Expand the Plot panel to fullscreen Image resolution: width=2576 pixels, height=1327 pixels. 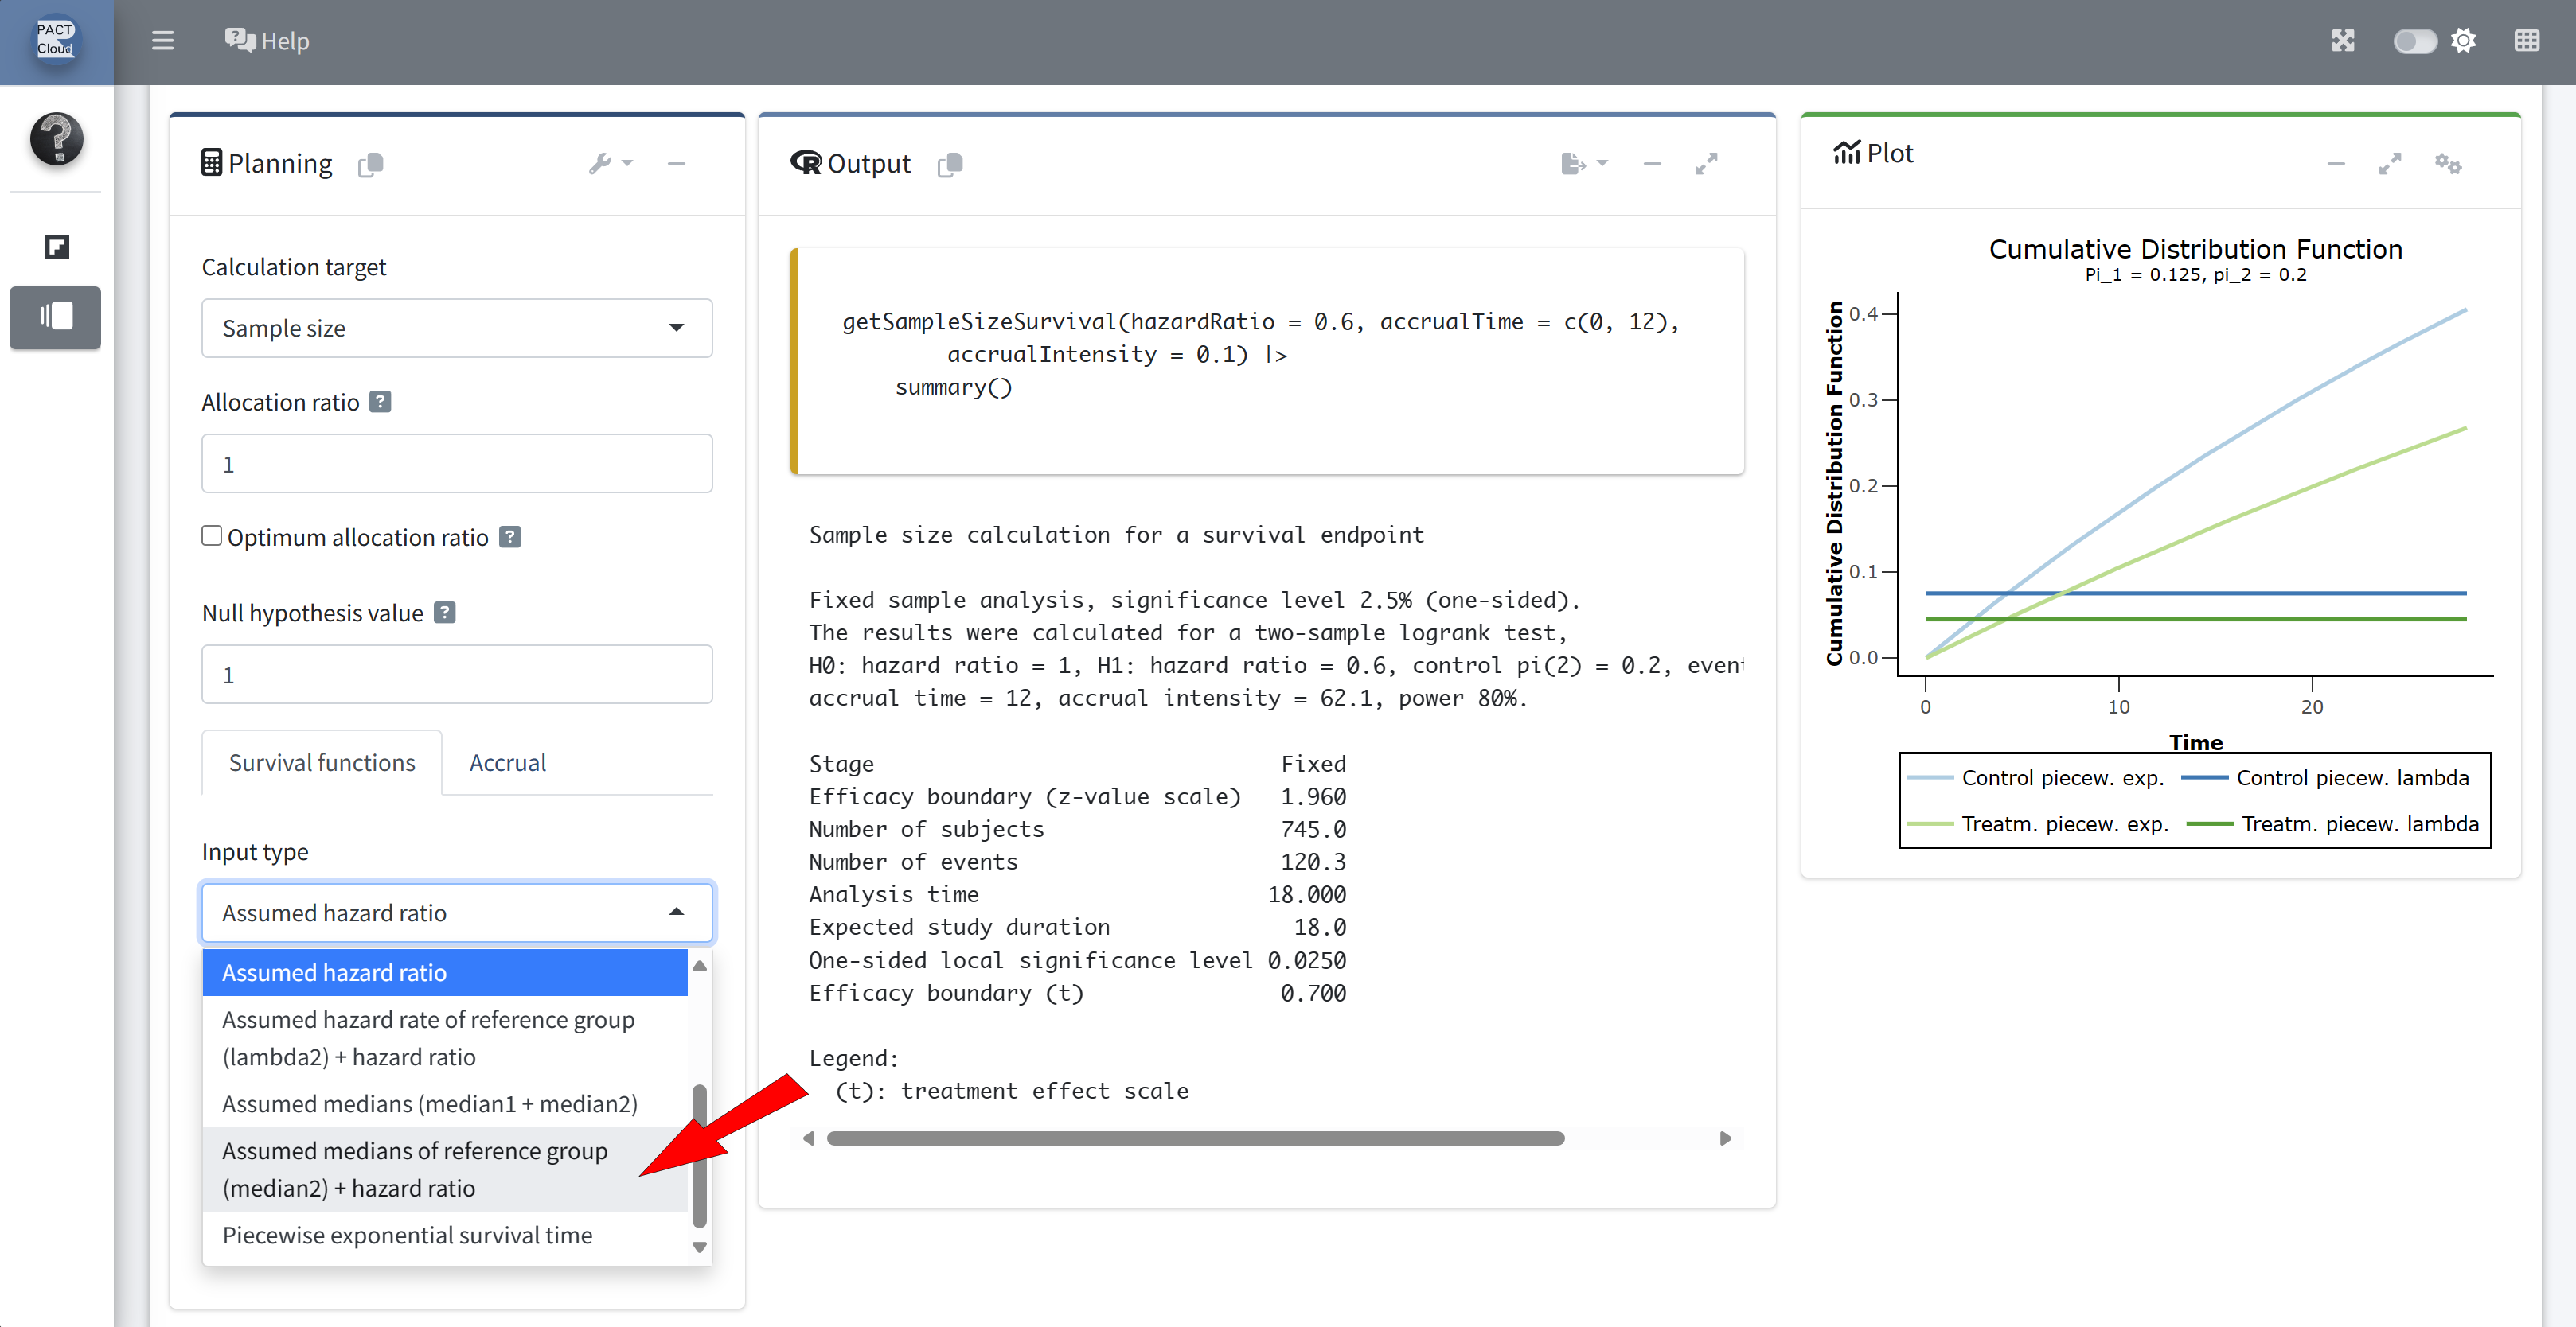pos(2389,164)
